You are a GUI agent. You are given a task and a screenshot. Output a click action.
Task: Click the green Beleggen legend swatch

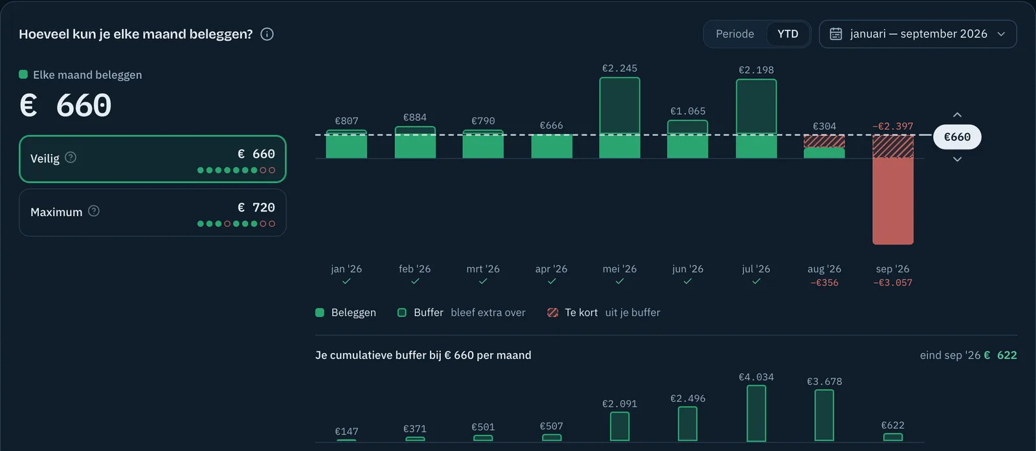pos(320,313)
